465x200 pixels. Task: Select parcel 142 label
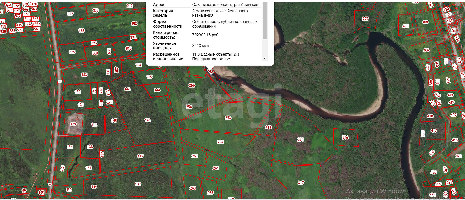(95, 125)
